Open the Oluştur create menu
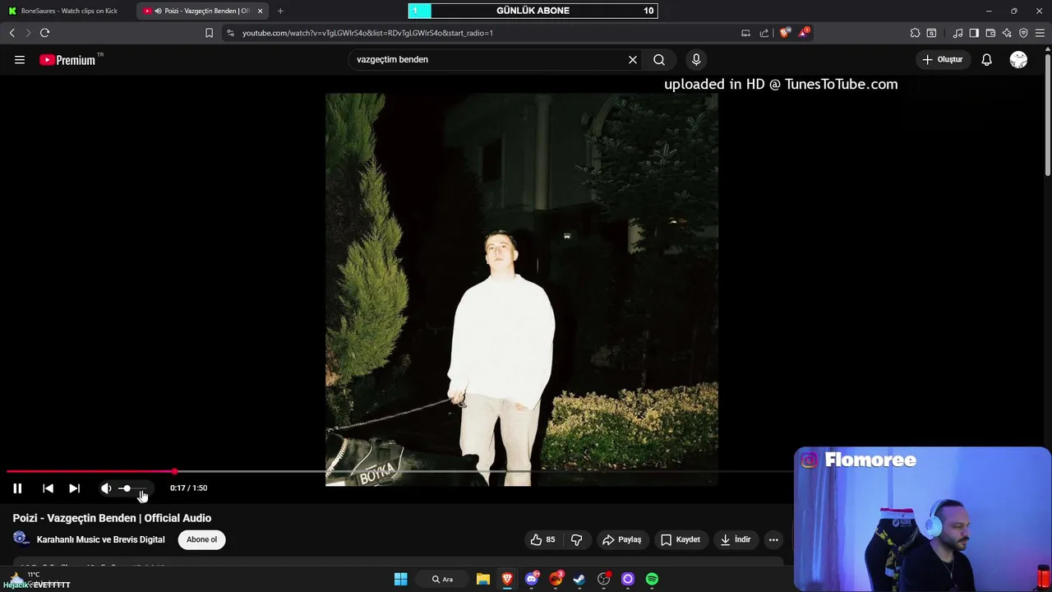This screenshot has width=1052, height=592. pos(942,59)
